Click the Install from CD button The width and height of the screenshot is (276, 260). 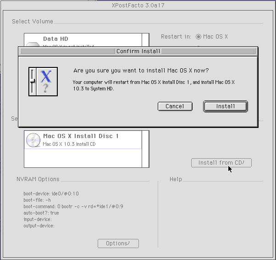(221, 163)
